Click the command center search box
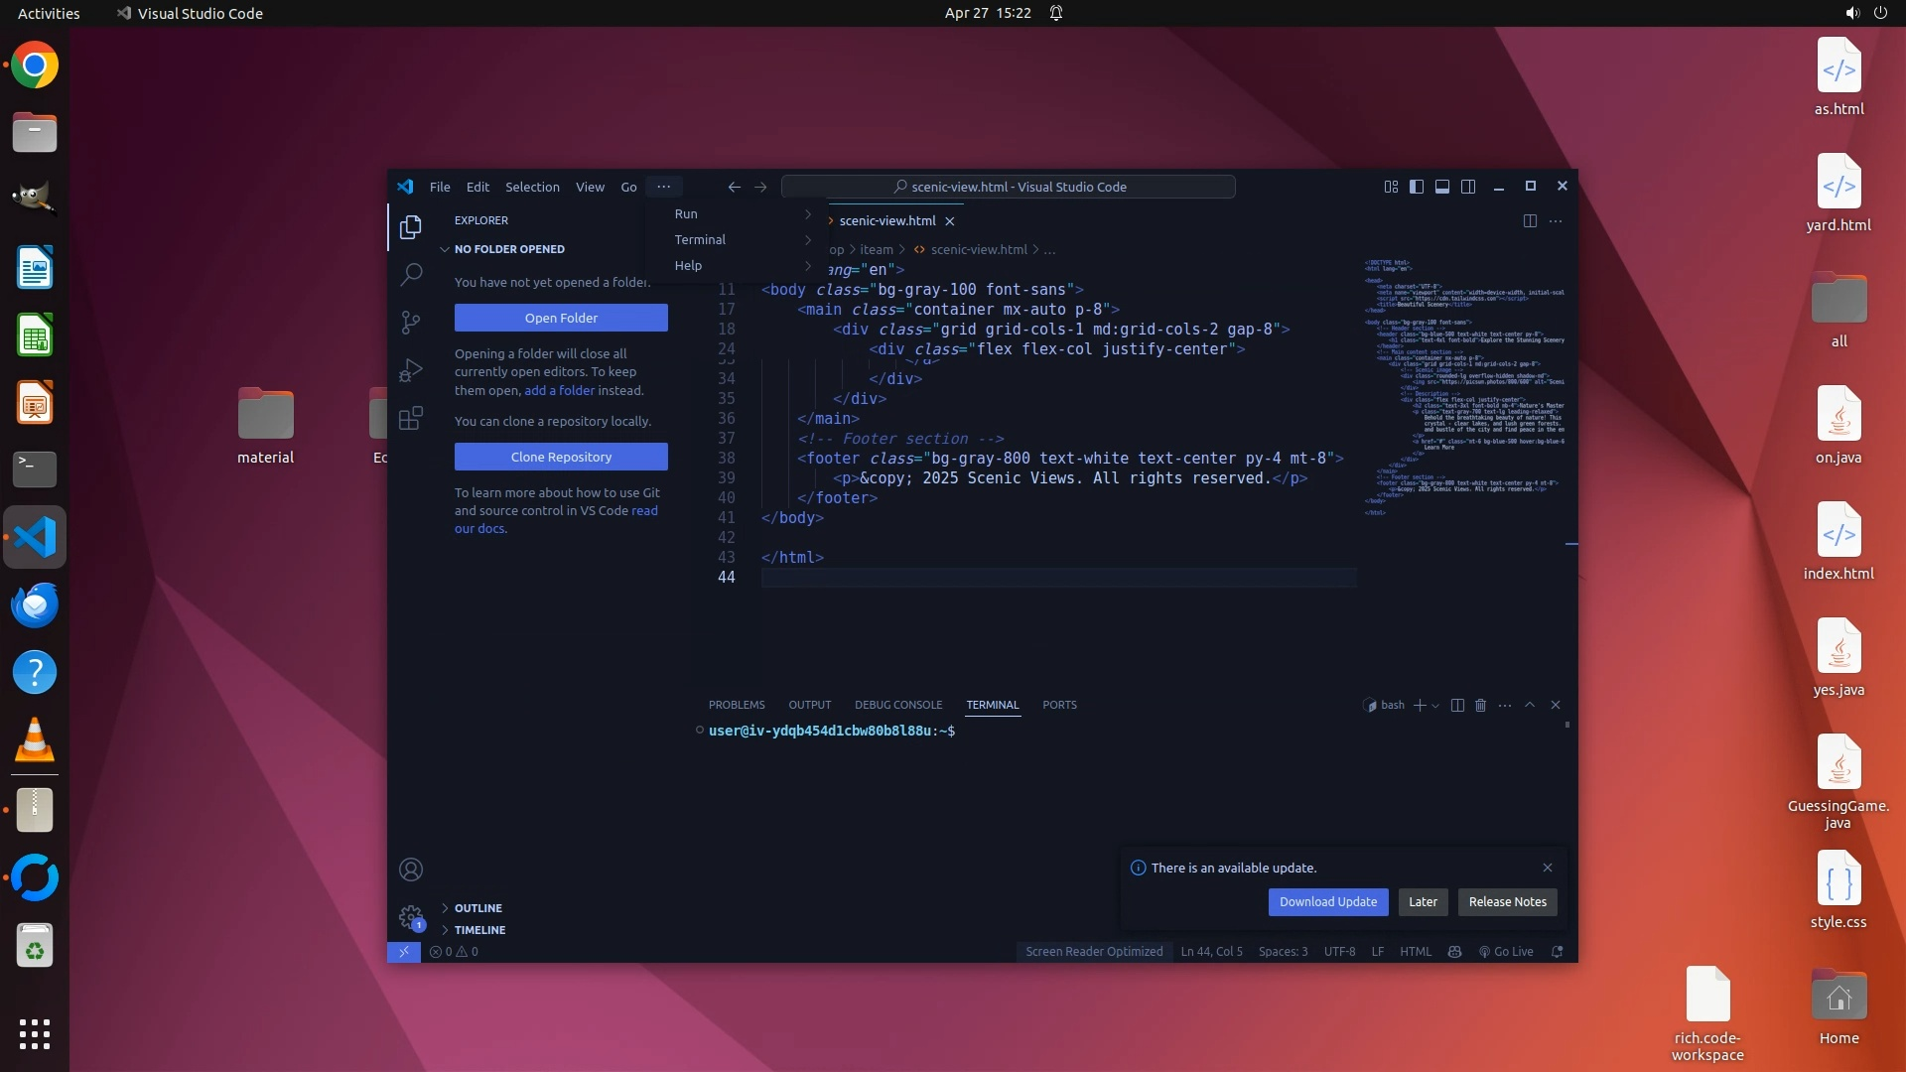Viewport: 1906px width, 1072px height. pos(1009,187)
